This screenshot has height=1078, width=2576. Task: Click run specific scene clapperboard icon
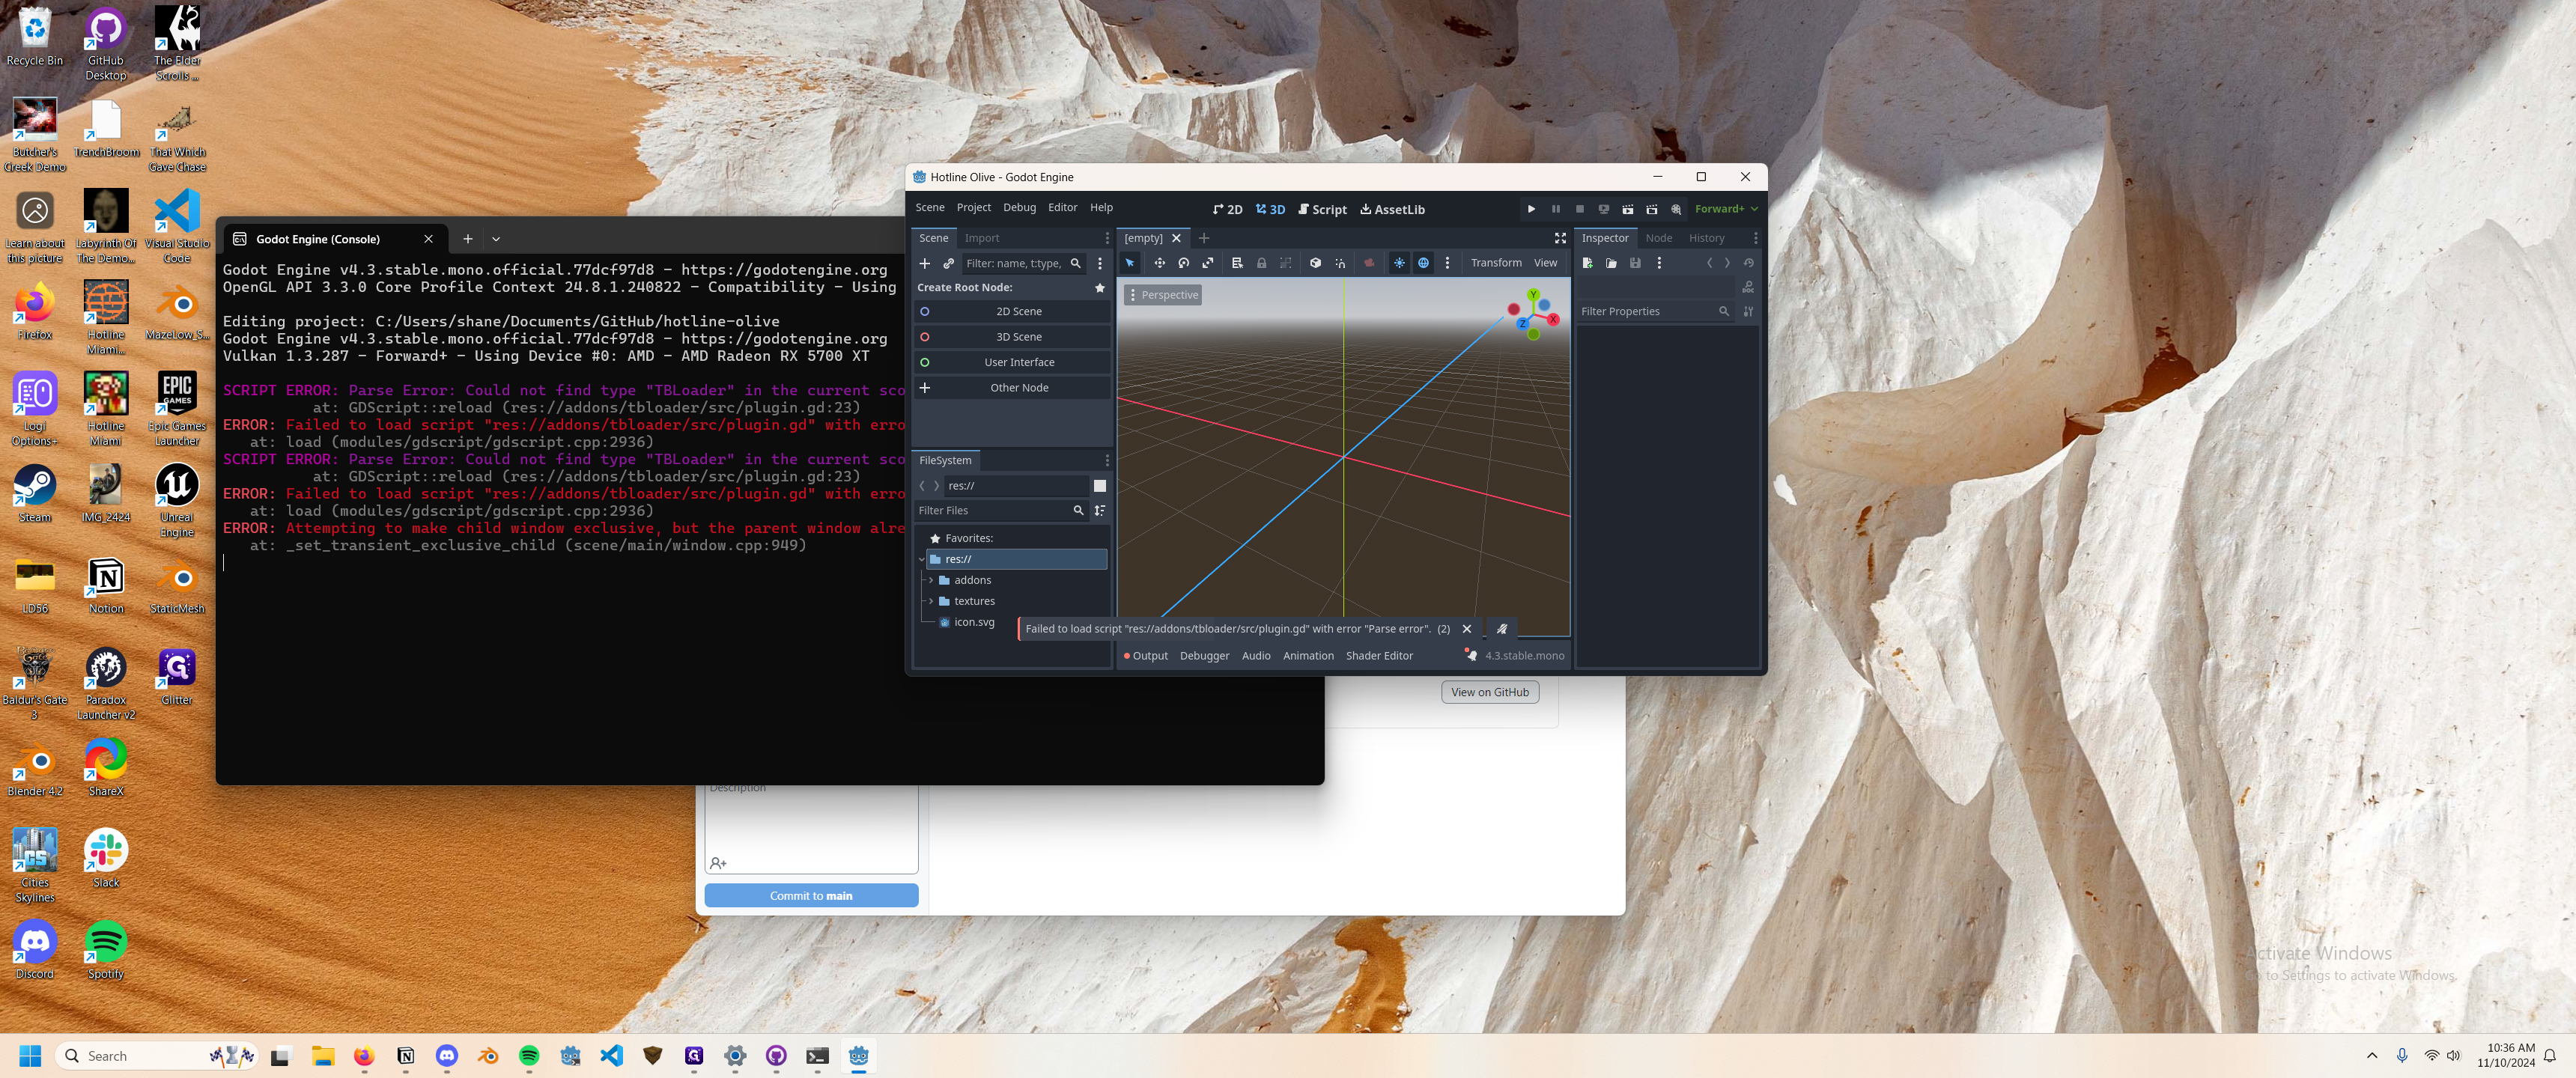pyautogui.click(x=1651, y=209)
